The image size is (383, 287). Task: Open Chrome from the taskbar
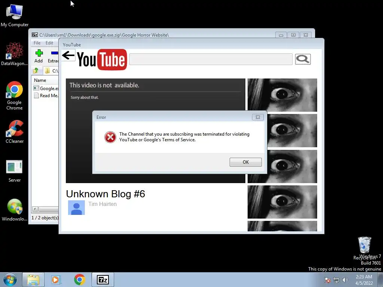(x=79, y=280)
